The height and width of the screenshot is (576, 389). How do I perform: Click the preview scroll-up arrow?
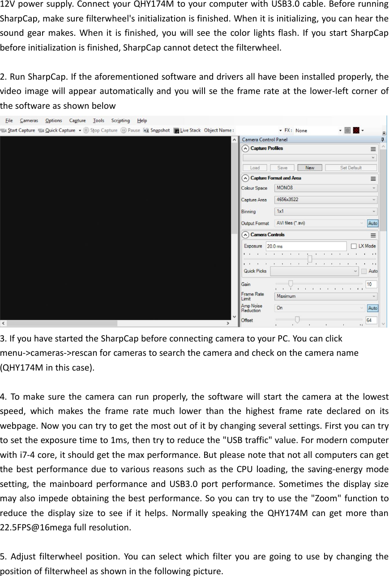(234, 140)
